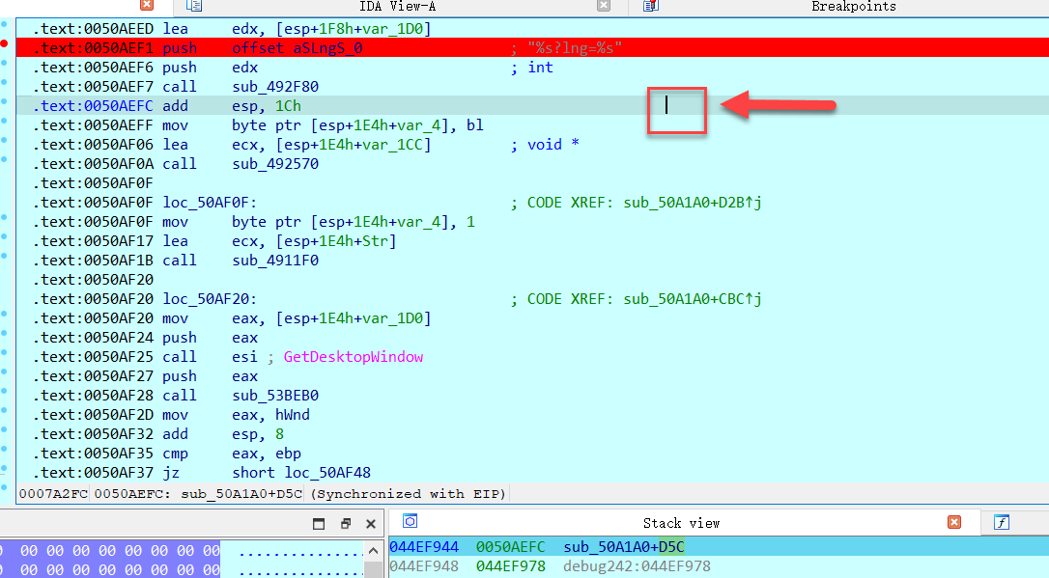Viewport: 1049px width, 578px height.
Task: Toggle breakpoint dot beside address 0050AF37
Action: point(4,468)
